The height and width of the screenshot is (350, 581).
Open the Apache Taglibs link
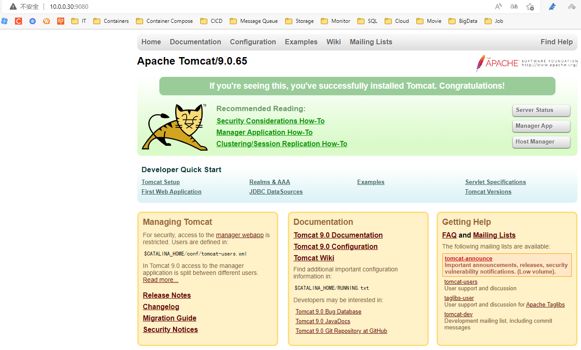pyautogui.click(x=545, y=304)
